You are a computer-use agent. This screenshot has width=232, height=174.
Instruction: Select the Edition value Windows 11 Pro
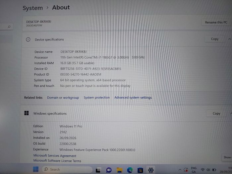(71, 126)
